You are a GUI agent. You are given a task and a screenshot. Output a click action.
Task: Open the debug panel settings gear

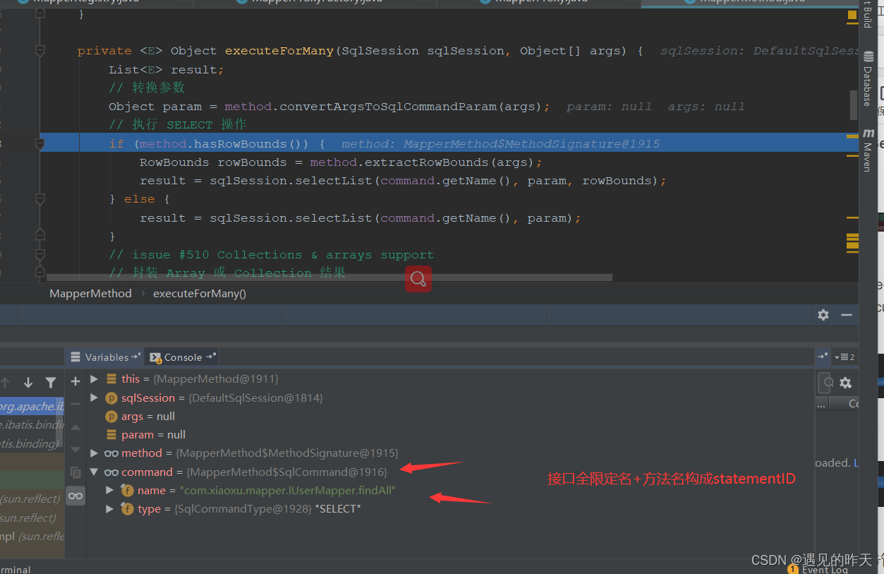tap(823, 315)
